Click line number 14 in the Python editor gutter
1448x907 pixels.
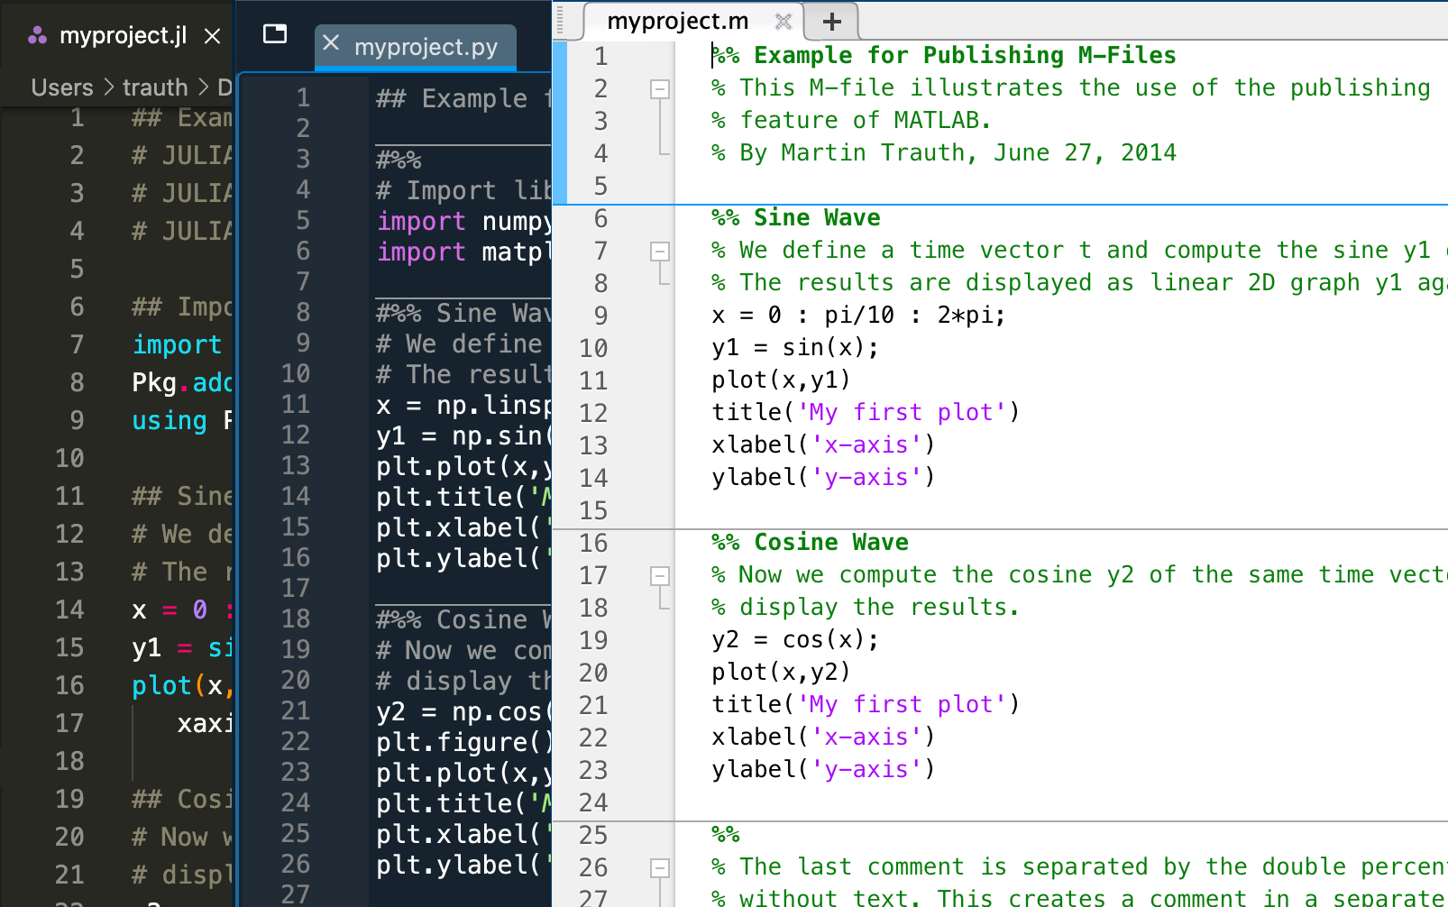[x=296, y=496]
